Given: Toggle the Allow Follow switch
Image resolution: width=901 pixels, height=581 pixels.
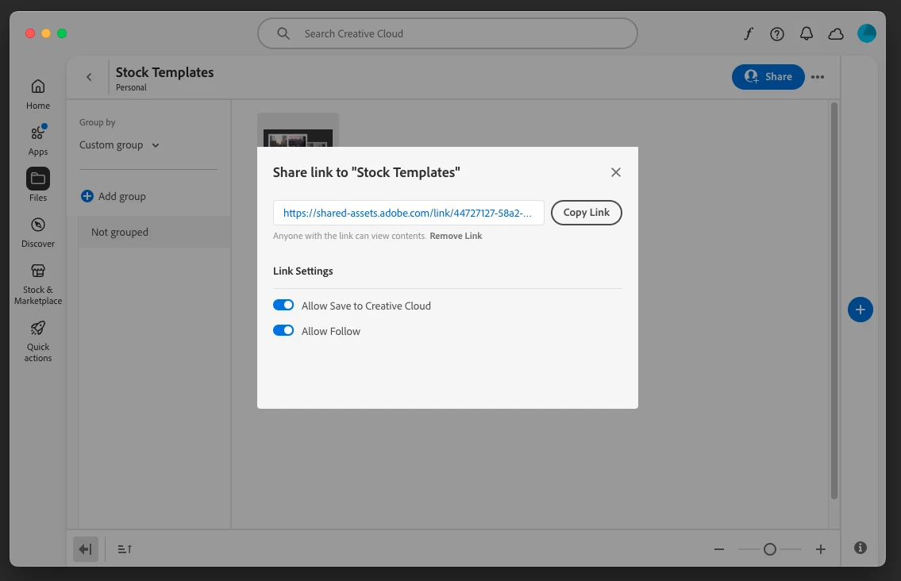Looking at the screenshot, I should pos(283,330).
